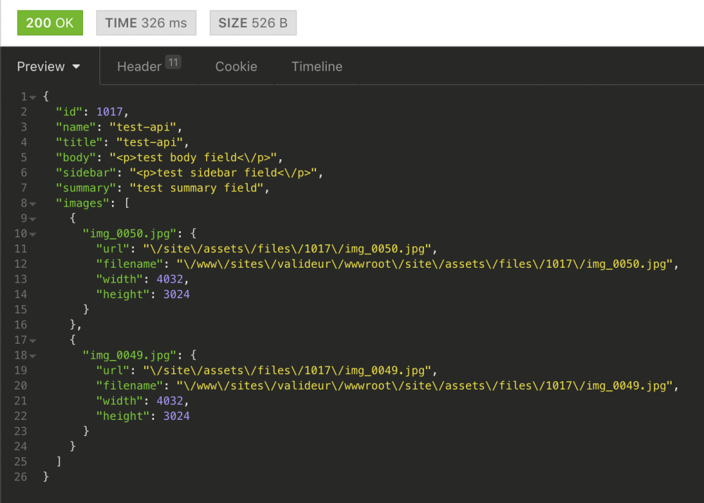Screen dimensions: 704x503
Task: Click the SIZE 526 B badge
Action: coord(253,23)
